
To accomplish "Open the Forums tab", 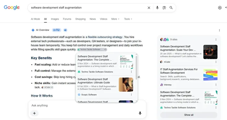I will [x=67, y=19].
